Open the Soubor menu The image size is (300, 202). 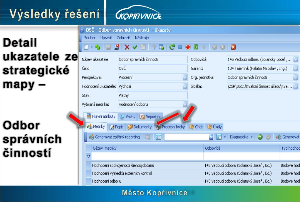point(90,38)
